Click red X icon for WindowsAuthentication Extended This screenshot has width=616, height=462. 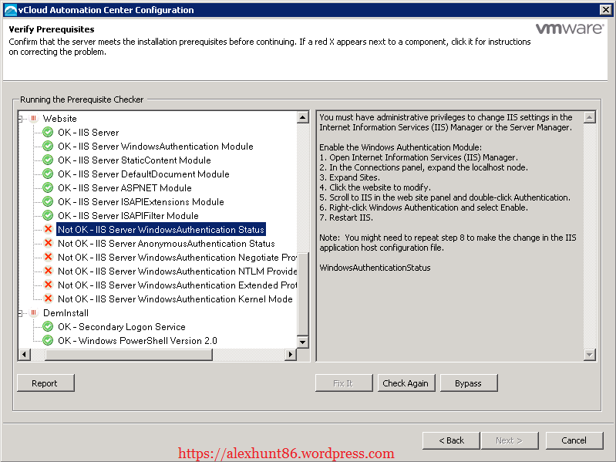pyautogui.click(x=49, y=285)
